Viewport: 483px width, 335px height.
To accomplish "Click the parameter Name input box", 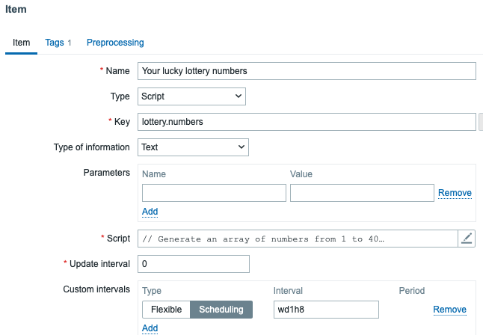I will click(214, 193).
